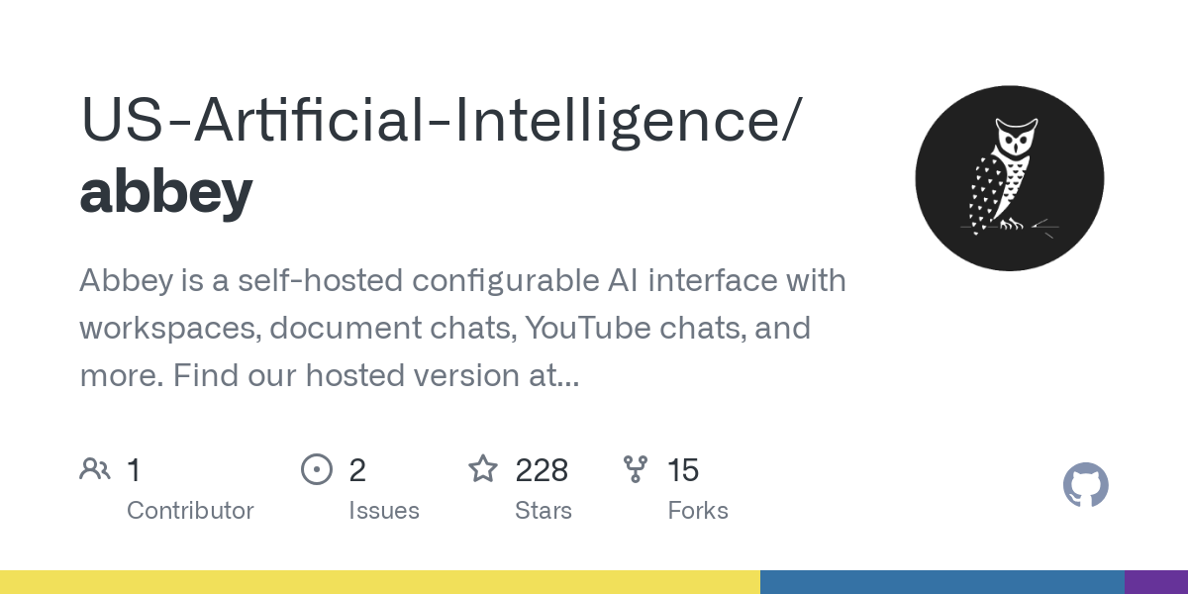Click the purple language bar segment
The height and width of the screenshot is (594, 1188).
[x=1155, y=582]
